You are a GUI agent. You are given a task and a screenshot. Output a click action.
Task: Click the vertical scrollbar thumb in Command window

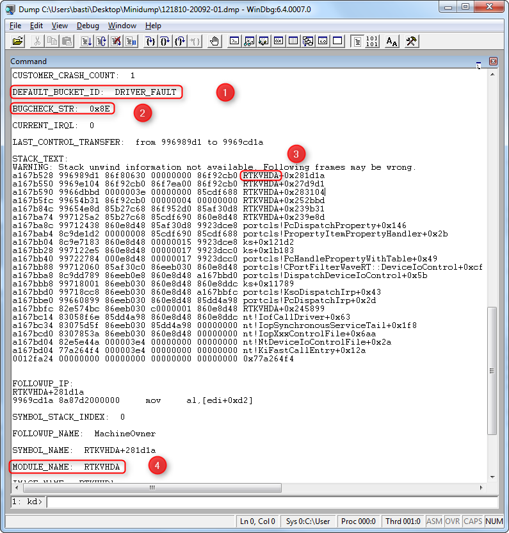click(x=492, y=370)
